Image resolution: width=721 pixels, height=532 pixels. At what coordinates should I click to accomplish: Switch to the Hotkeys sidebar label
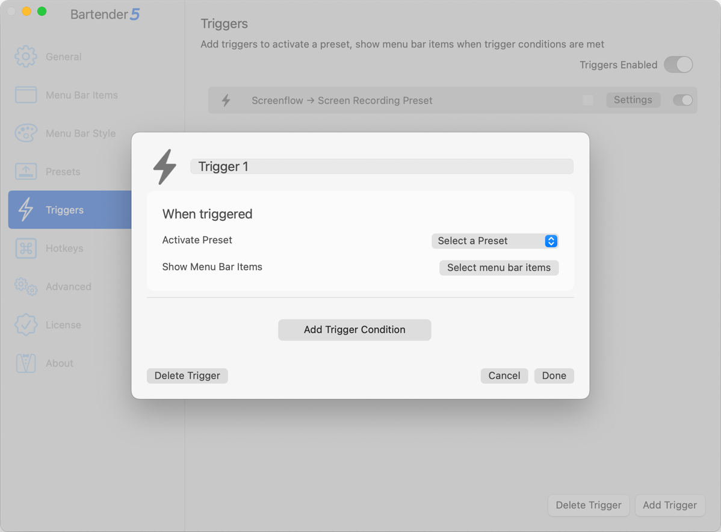pyautogui.click(x=64, y=248)
